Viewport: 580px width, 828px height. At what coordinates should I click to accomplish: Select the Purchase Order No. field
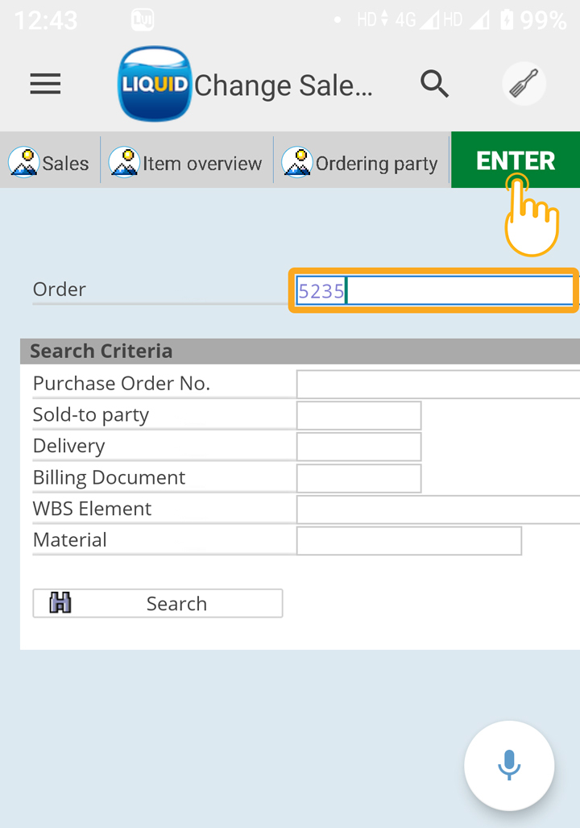point(437,384)
